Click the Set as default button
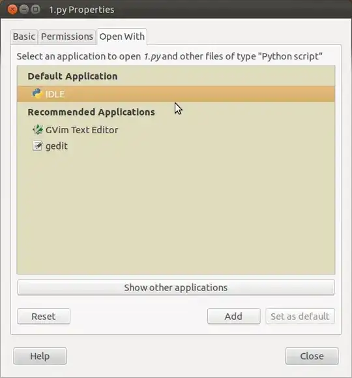Screen dimensions: 352x378 [x=300, y=316]
